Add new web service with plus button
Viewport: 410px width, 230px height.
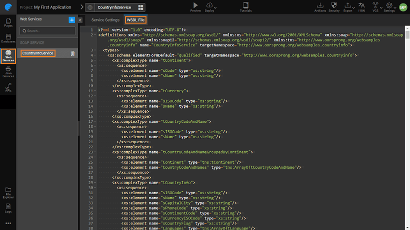pos(72,19)
